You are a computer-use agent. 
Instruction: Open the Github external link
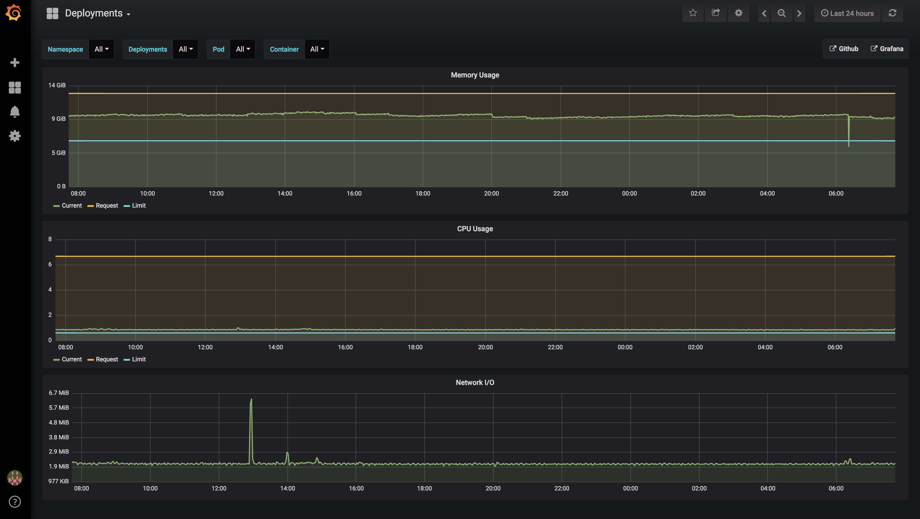point(844,49)
